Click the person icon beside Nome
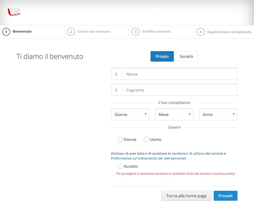 point(116,74)
